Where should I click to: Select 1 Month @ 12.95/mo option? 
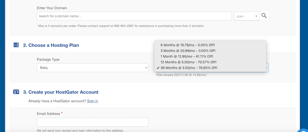pyautogui.click(x=210, y=56)
